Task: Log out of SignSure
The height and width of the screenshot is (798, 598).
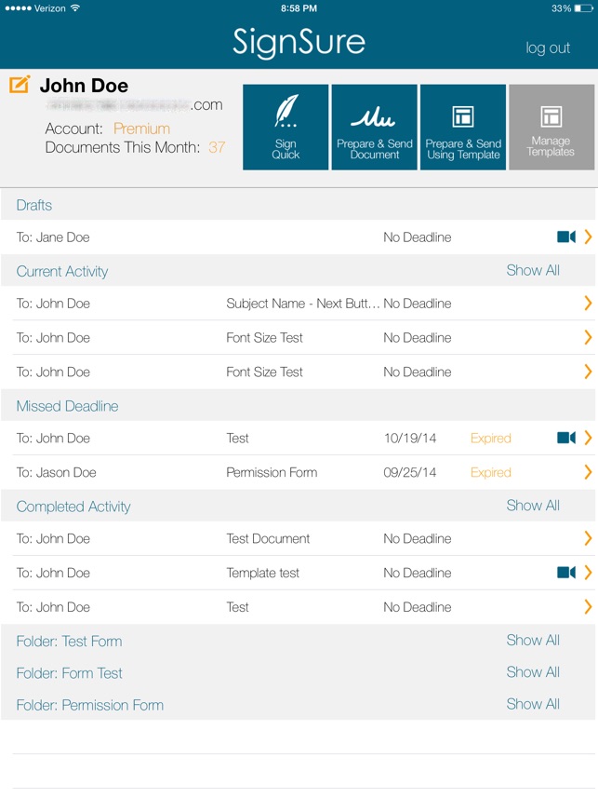Action: pyautogui.click(x=548, y=47)
